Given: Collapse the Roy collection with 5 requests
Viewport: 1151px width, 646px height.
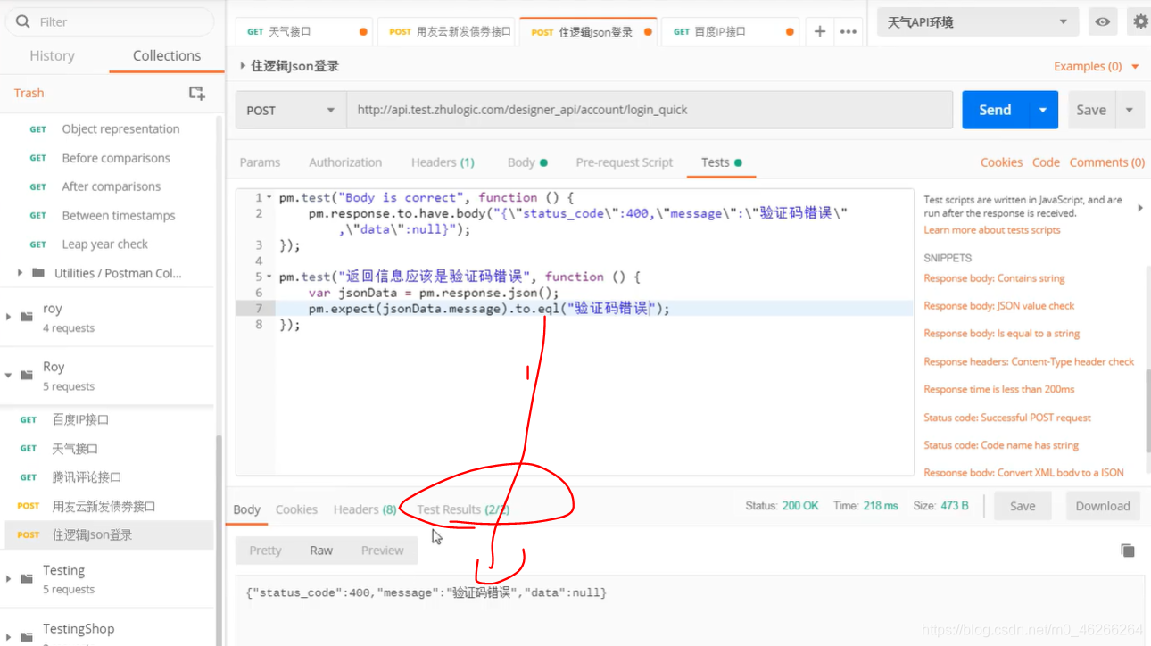Looking at the screenshot, I should coord(8,375).
